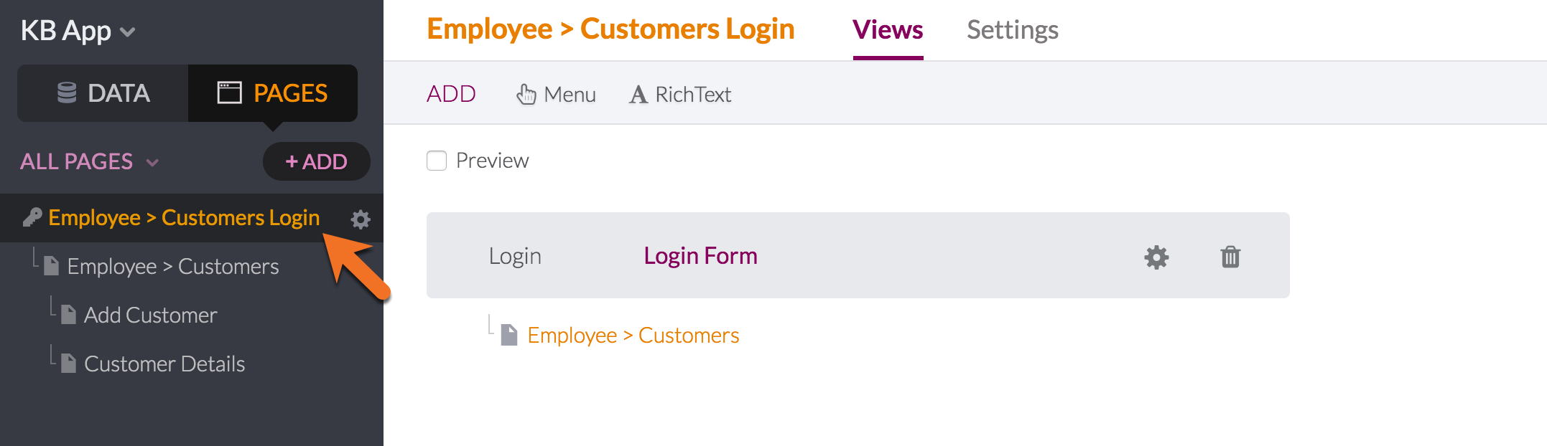This screenshot has width=1547, height=446.
Task: Click the Login Form view gear icon
Action: [x=1156, y=257]
